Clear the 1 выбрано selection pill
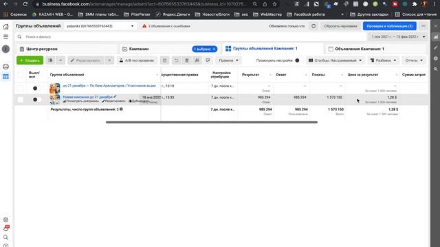 tap(214, 49)
